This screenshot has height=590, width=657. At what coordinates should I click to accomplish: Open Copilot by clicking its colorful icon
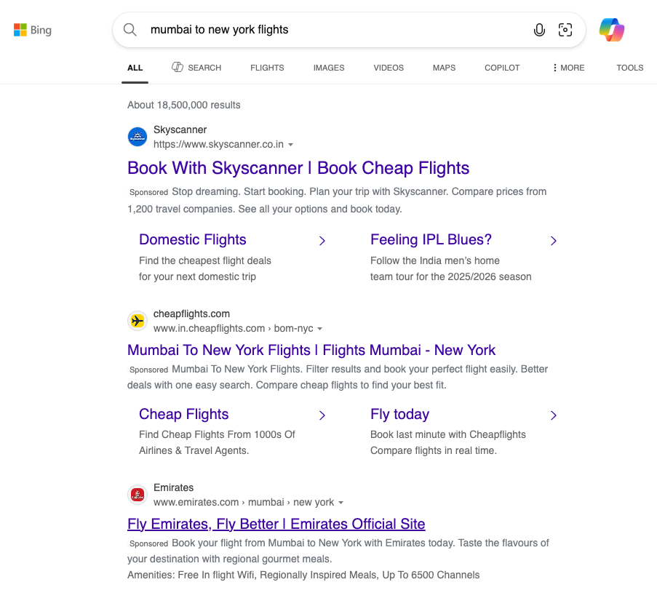(612, 30)
